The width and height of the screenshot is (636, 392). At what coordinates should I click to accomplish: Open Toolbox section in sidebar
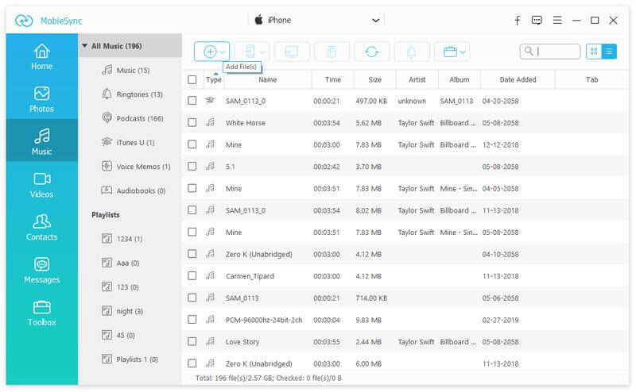(x=42, y=313)
